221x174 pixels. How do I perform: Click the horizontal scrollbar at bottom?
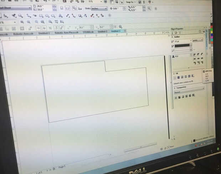tap(140, 148)
